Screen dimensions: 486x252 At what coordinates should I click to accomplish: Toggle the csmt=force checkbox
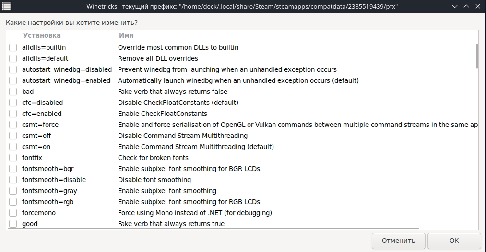coord(13,125)
